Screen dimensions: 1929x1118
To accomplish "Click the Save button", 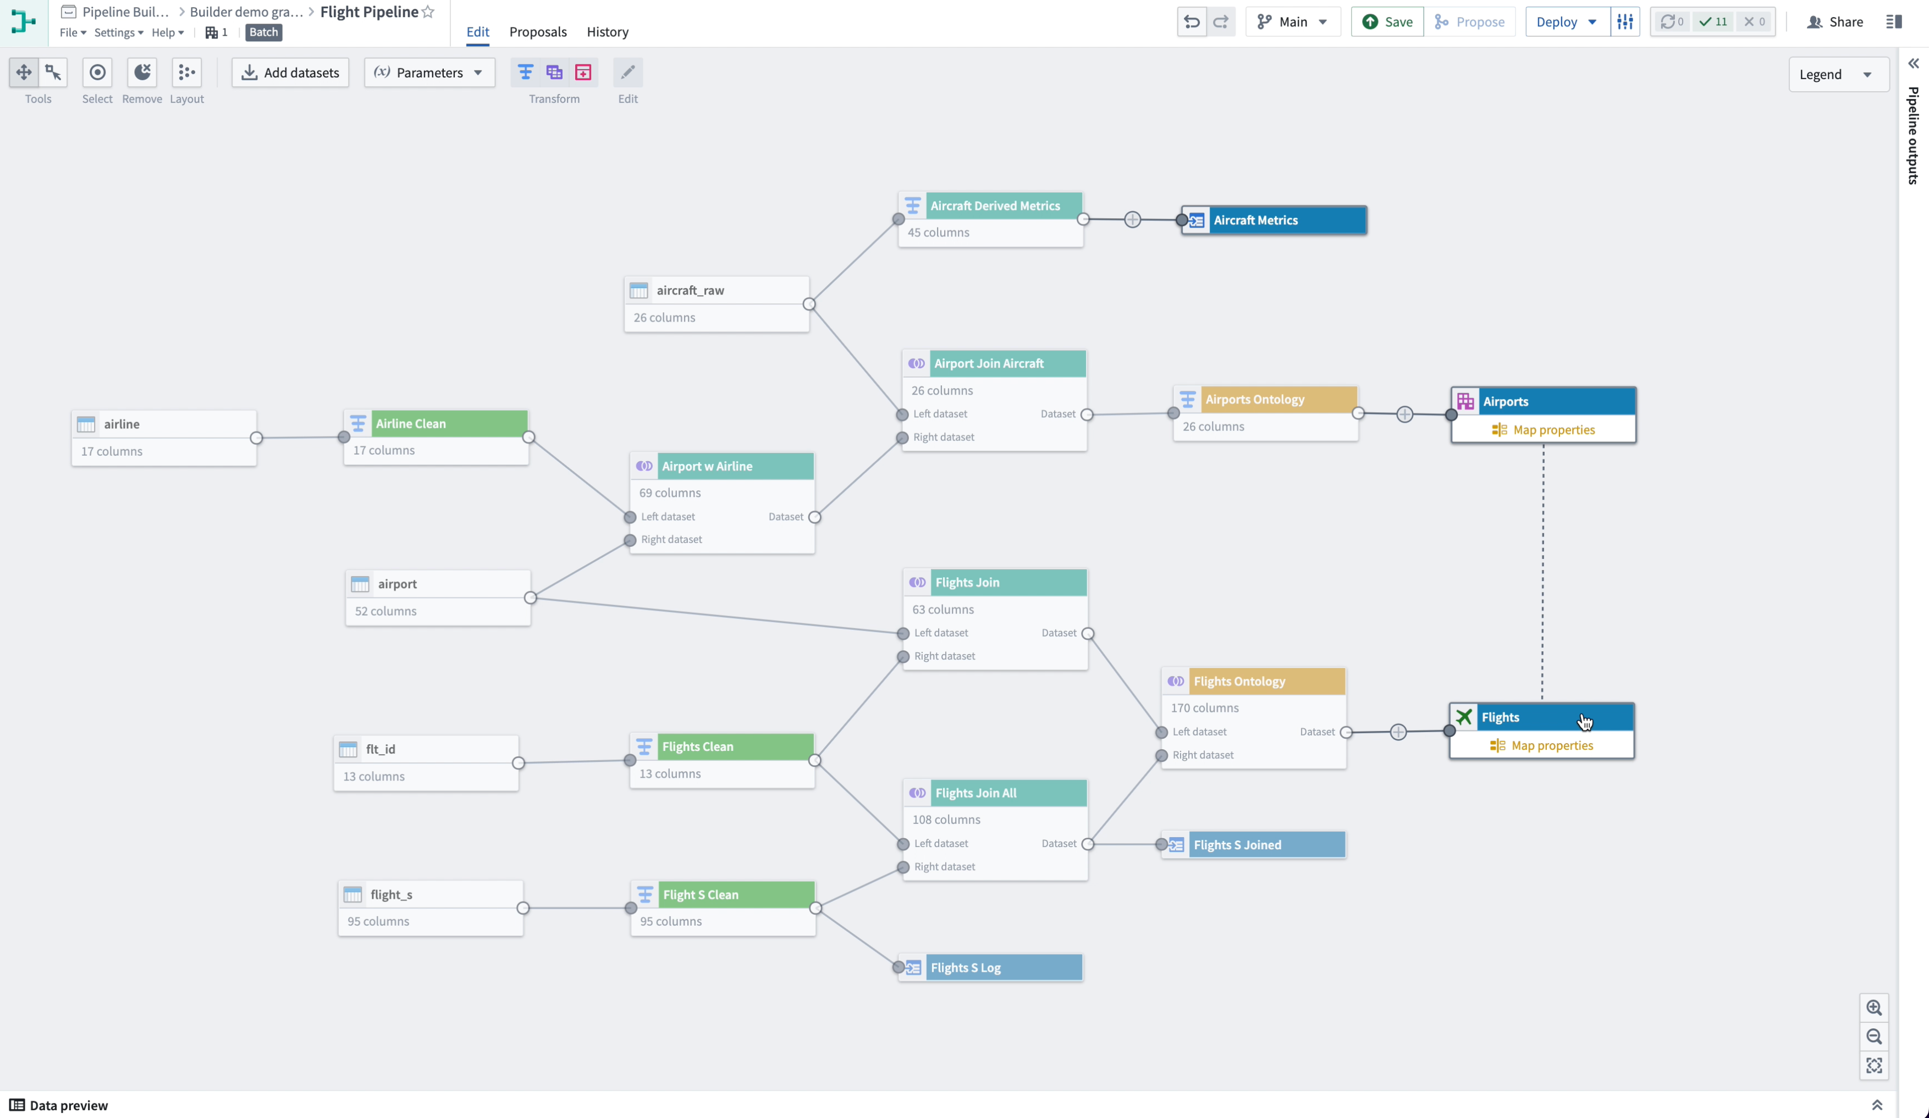I will click(x=1387, y=21).
